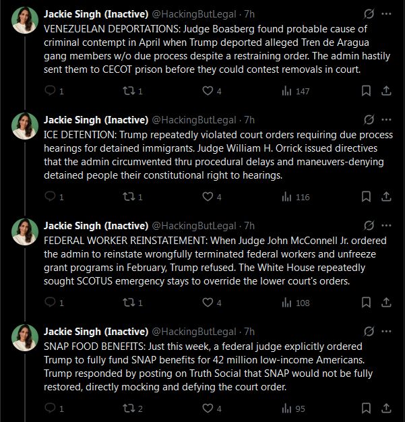This screenshot has height=422, width=405.
Task: Bookmark the Venezuelan Deportations tweet
Action: [x=366, y=91]
